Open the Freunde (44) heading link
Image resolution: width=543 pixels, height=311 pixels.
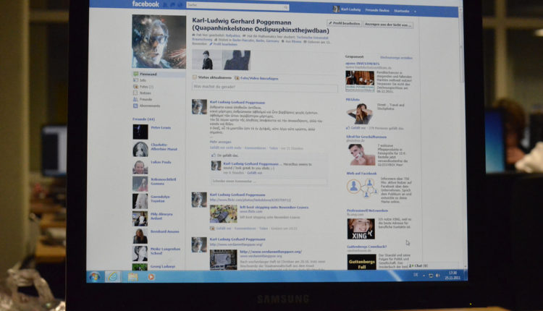pyautogui.click(x=143, y=119)
